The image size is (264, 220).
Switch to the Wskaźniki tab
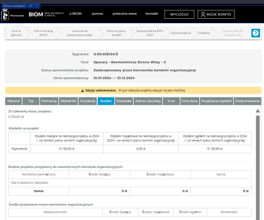tap(68, 101)
